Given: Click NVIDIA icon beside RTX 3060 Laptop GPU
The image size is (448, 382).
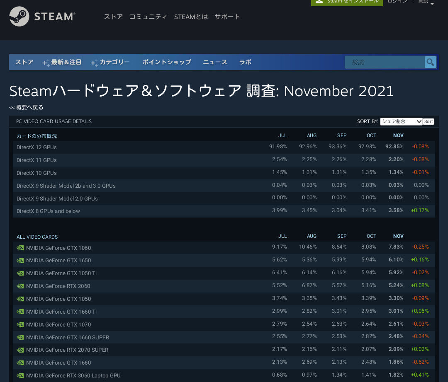Looking at the screenshot, I should [20, 376].
